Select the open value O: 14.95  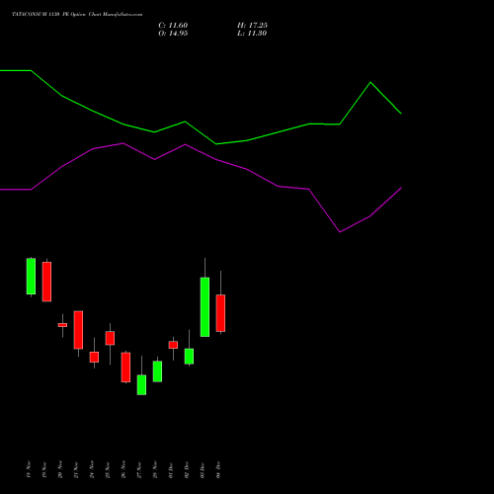173,34
